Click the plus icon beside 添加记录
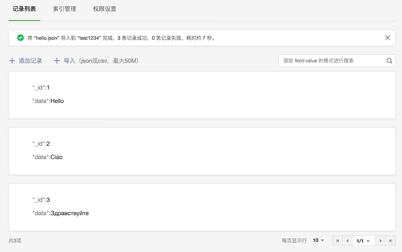Viewport: 402px width, 252px height. click(x=12, y=61)
